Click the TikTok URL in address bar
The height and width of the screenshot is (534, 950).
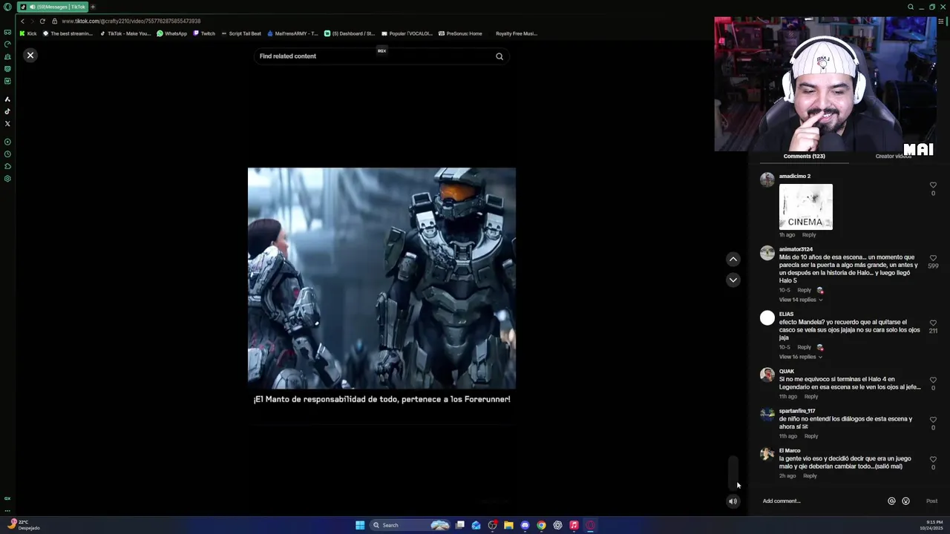pos(131,21)
